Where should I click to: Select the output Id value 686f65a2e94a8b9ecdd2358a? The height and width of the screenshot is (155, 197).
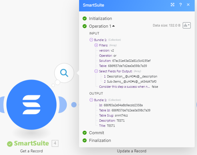123,105
